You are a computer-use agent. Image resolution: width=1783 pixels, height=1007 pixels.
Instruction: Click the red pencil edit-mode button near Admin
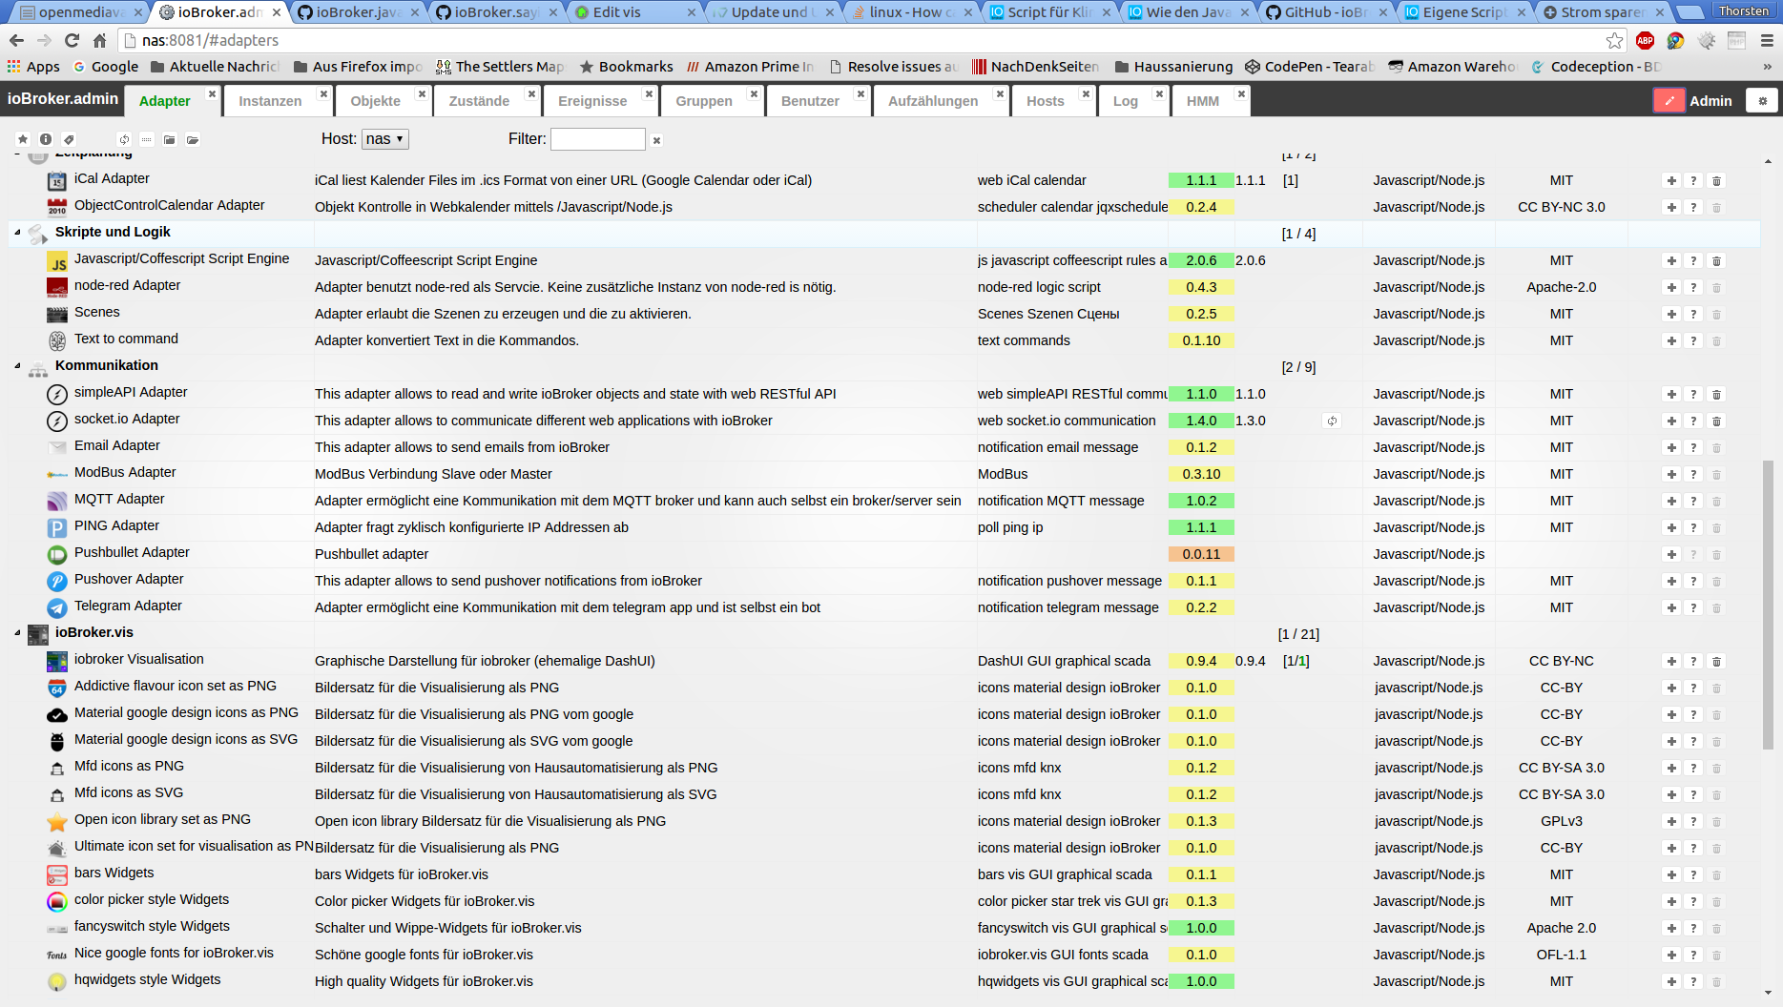[1669, 100]
